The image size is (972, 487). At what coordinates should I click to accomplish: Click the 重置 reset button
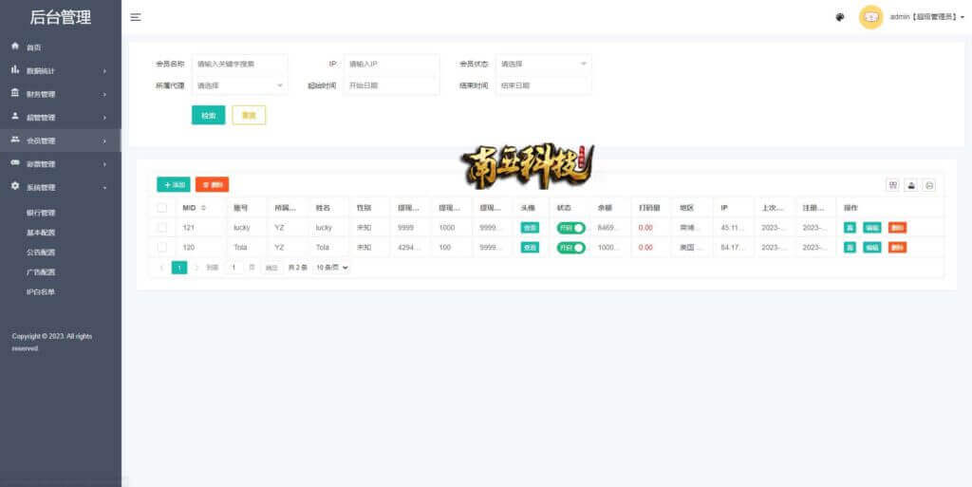tap(249, 115)
